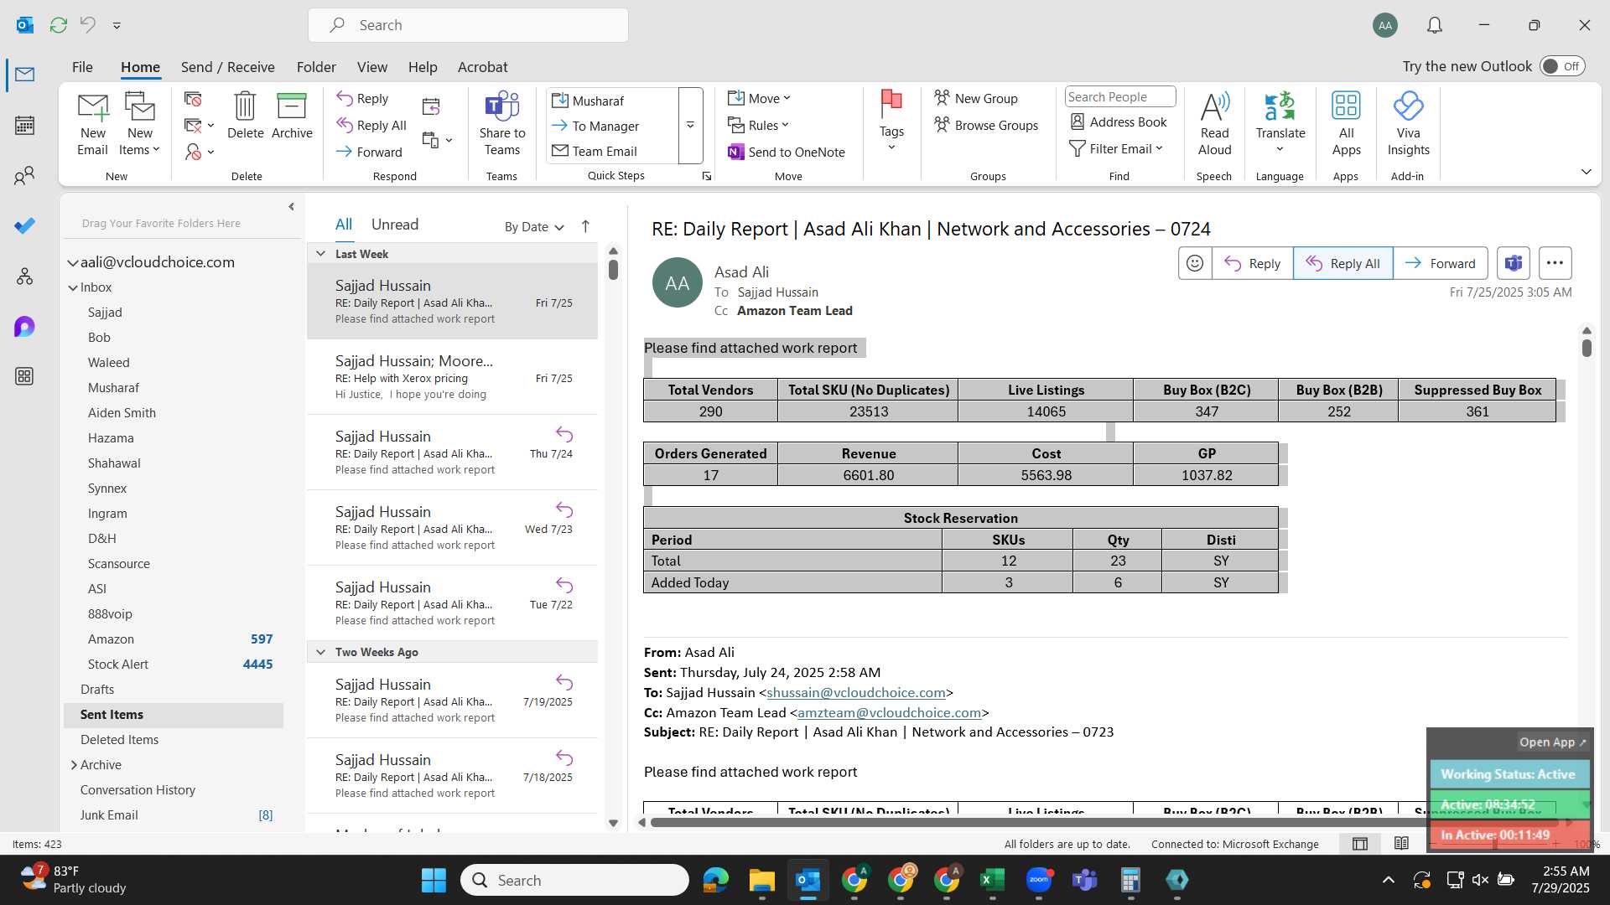Switch to the View tab
The image size is (1610, 905).
click(x=372, y=67)
